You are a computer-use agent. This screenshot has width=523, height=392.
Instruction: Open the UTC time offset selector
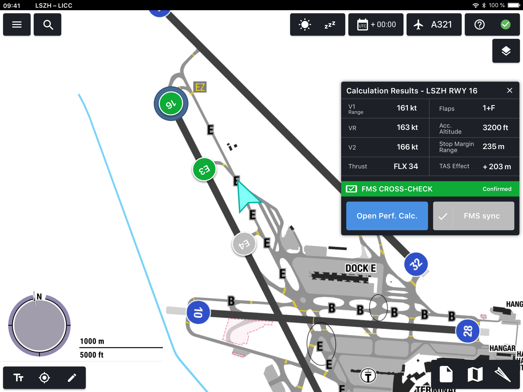tap(376, 25)
